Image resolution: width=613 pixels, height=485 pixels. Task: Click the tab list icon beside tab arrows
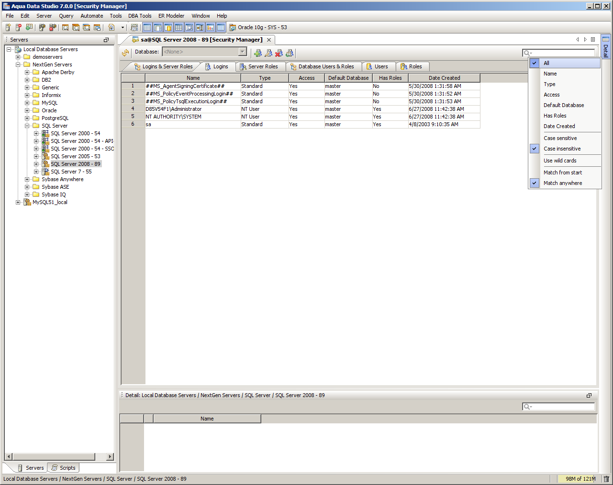[x=593, y=40]
